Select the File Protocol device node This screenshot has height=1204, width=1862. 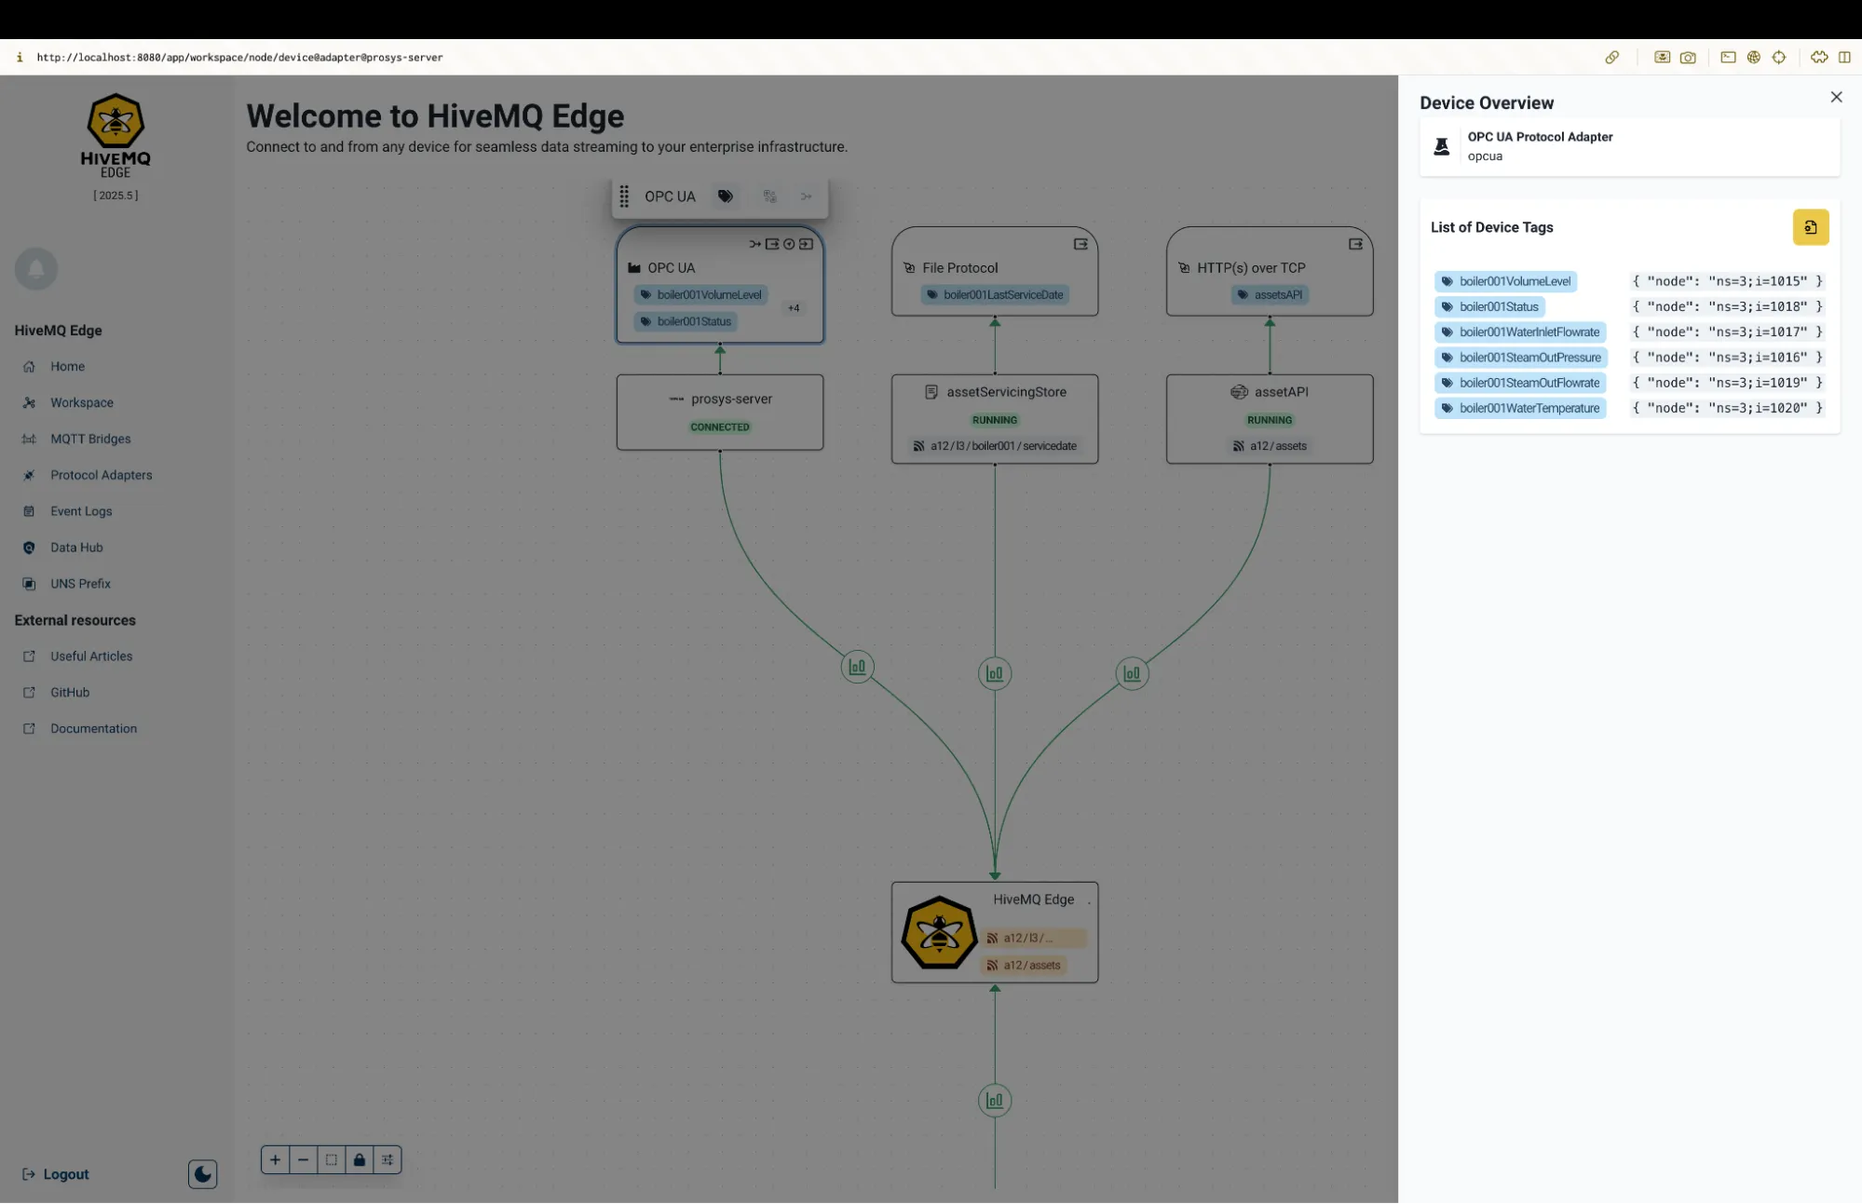[x=994, y=271]
